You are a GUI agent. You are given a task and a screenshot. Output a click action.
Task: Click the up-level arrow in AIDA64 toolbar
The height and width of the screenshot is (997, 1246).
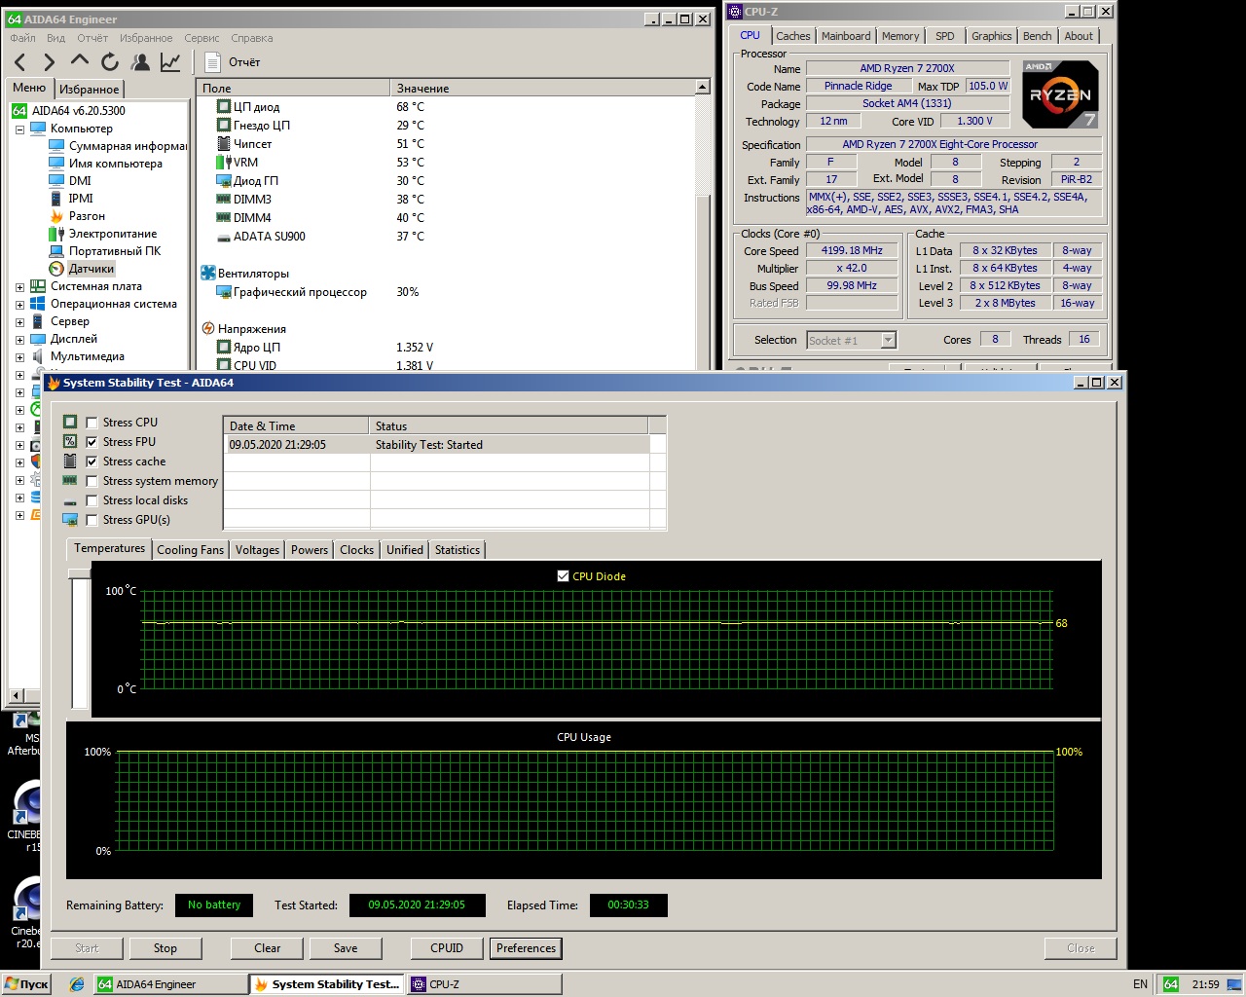tap(80, 61)
